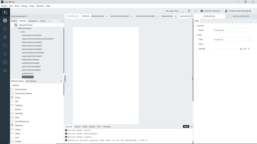The width and height of the screenshot is (257, 144).
Task: Open the Forge menu
Action: coord(32,6)
